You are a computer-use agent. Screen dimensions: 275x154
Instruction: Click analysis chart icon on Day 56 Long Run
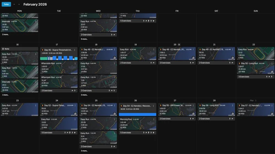tap(233, 114)
